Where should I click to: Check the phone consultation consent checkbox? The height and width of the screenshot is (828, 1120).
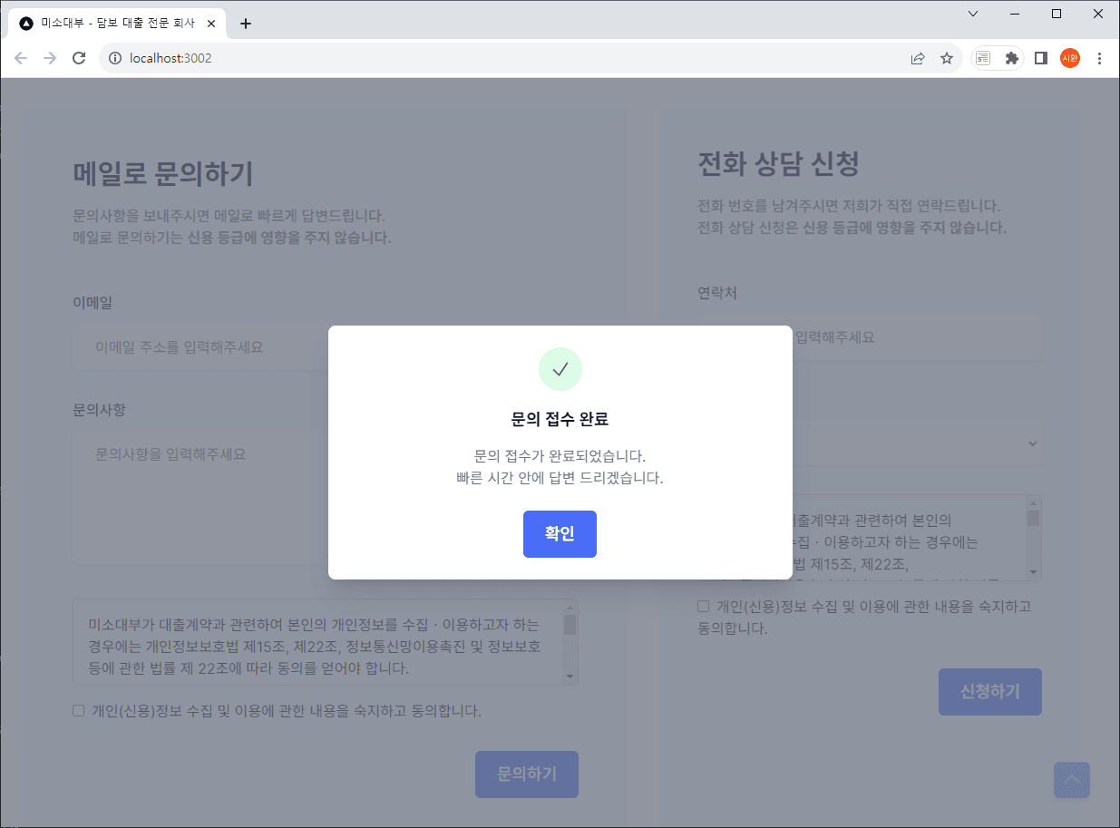point(704,607)
